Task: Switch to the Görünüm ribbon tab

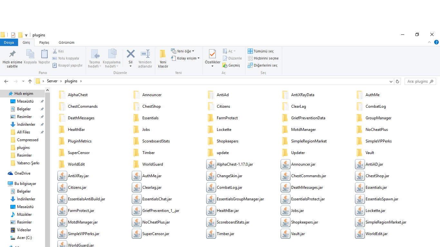Action: tap(66, 42)
